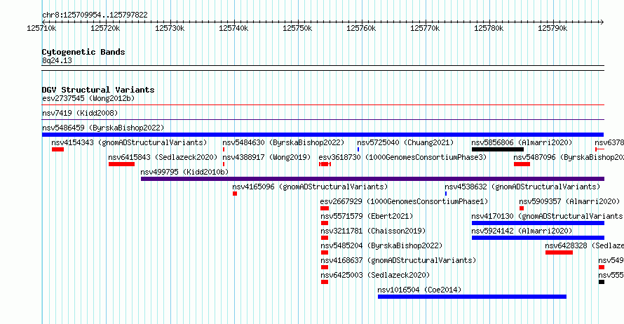Click the black bar under nsv5856806 (Almarri2020)

pos(498,149)
